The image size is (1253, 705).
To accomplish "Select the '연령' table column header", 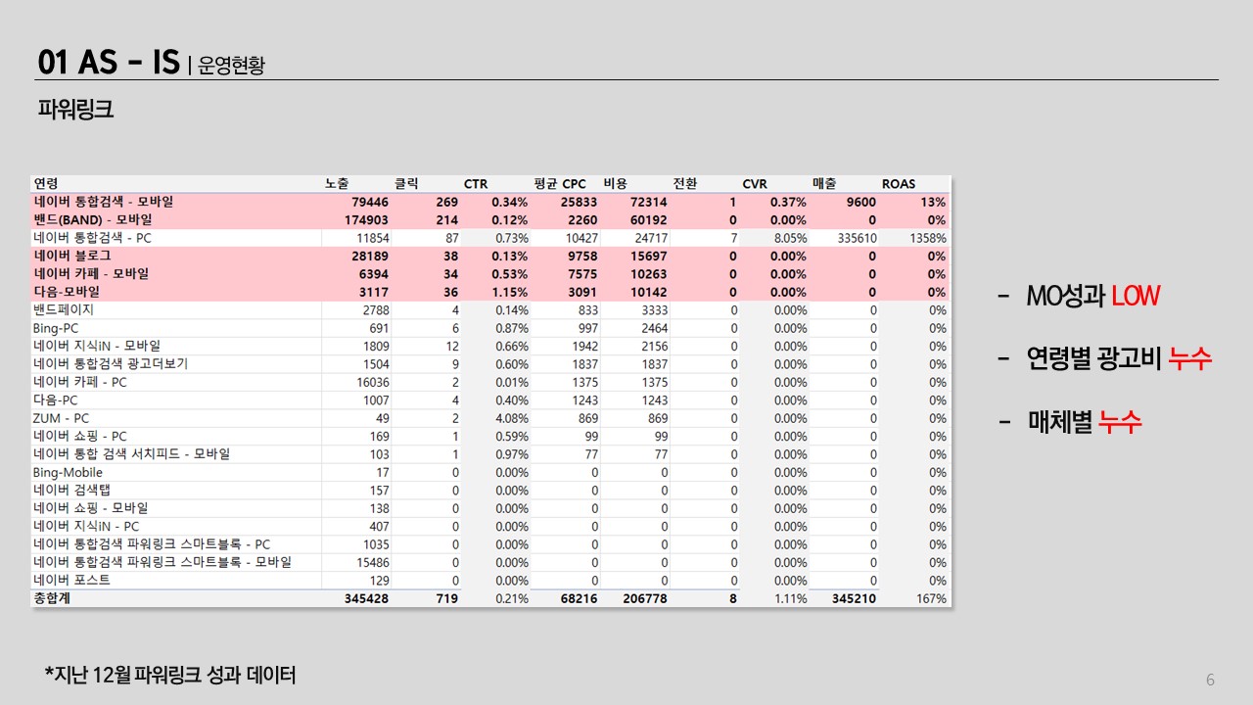I will pyautogui.click(x=46, y=183).
